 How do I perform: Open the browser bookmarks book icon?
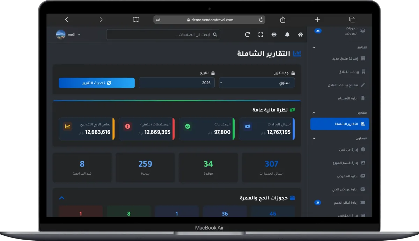click(136, 20)
